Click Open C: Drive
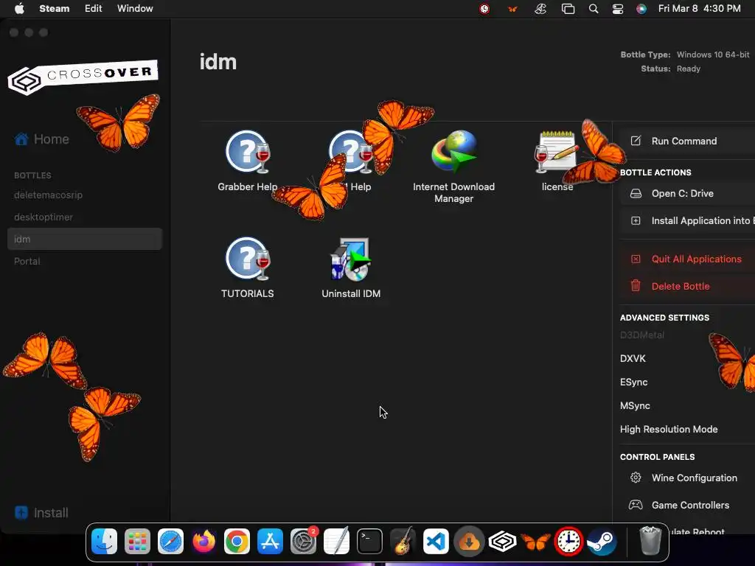This screenshot has height=566, width=755. click(687, 194)
